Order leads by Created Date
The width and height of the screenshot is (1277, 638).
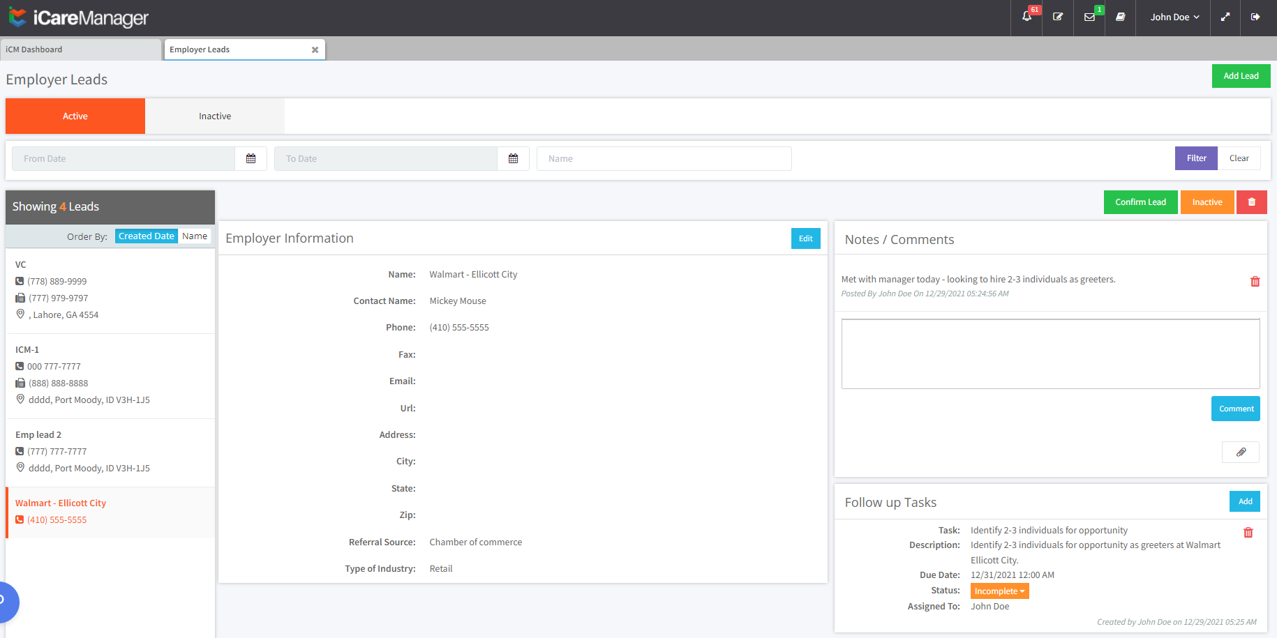click(x=147, y=236)
